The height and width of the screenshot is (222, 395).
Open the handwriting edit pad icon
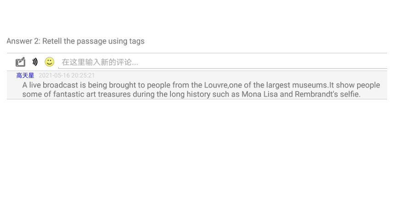20,62
